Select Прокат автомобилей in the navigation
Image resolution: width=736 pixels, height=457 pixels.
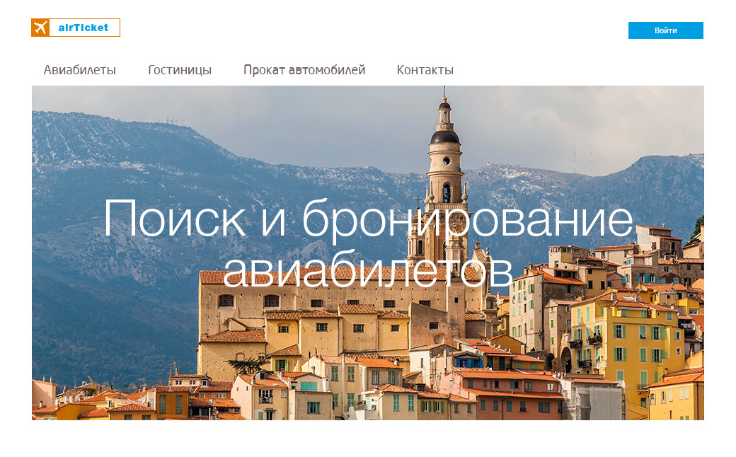coord(304,70)
